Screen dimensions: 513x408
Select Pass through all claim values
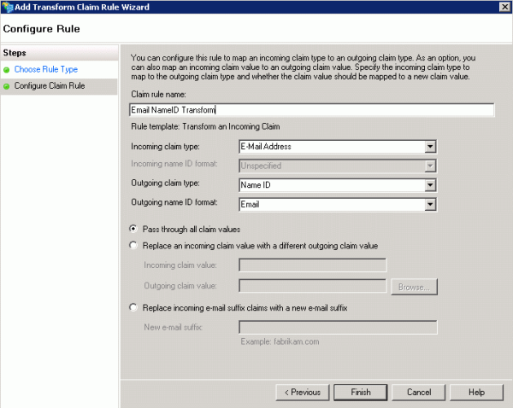133,229
